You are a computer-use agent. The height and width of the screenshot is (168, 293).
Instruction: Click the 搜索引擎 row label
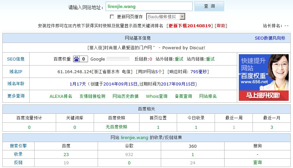tap(18, 146)
